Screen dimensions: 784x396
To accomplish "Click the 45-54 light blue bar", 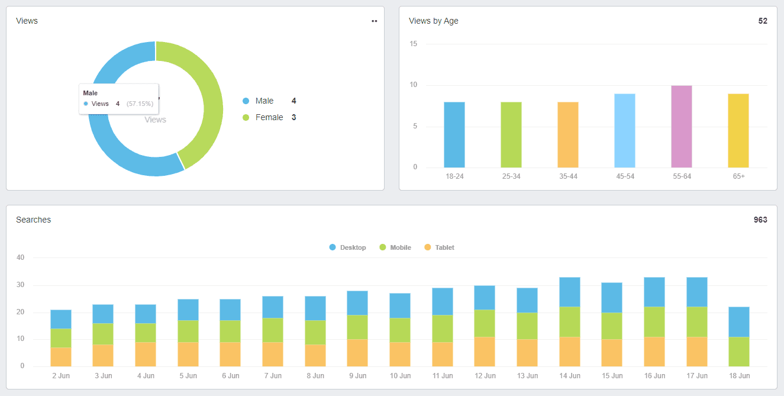I will [x=624, y=131].
